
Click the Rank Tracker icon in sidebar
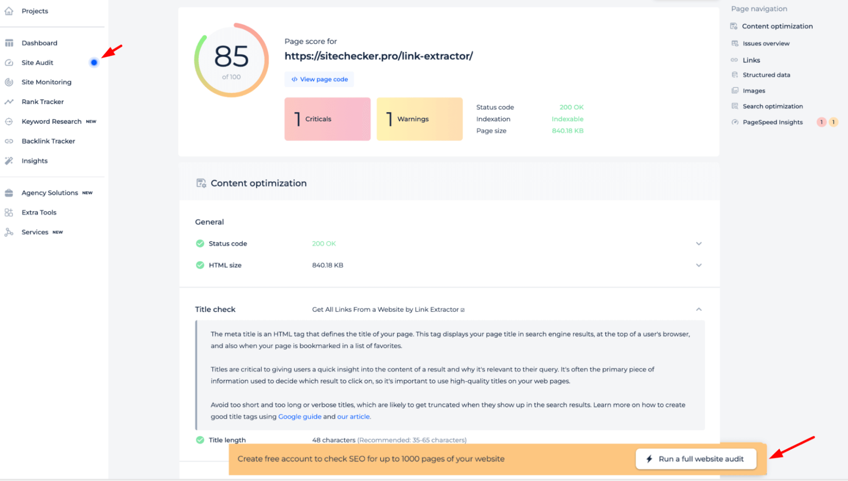click(10, 101)
